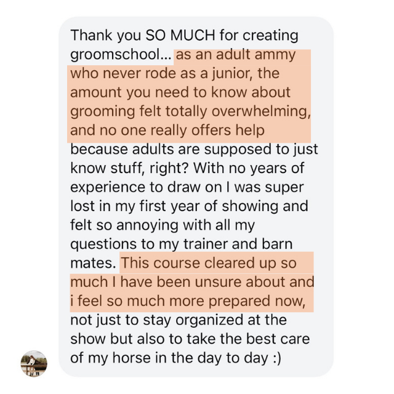Click 'questions to my trainer and barn' line
Viewport: 394px width, 394px height.
point(182,244)
